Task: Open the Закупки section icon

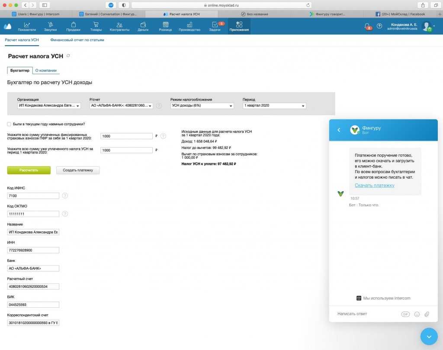Action: pos(50,25)
